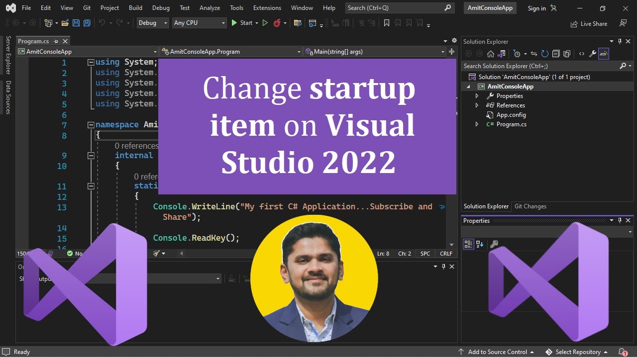
Task: Toggle auto-hide pin on Properties panel
Action: point(620,220)
